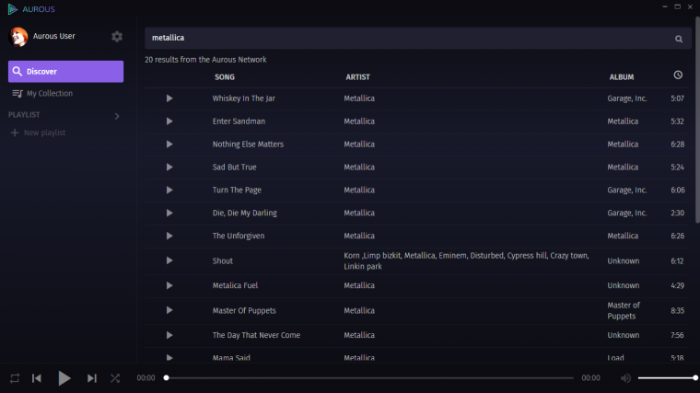Viewport: 700px width, 393px height.
Task: Click the volume slider track
Action: pos(667,378)
